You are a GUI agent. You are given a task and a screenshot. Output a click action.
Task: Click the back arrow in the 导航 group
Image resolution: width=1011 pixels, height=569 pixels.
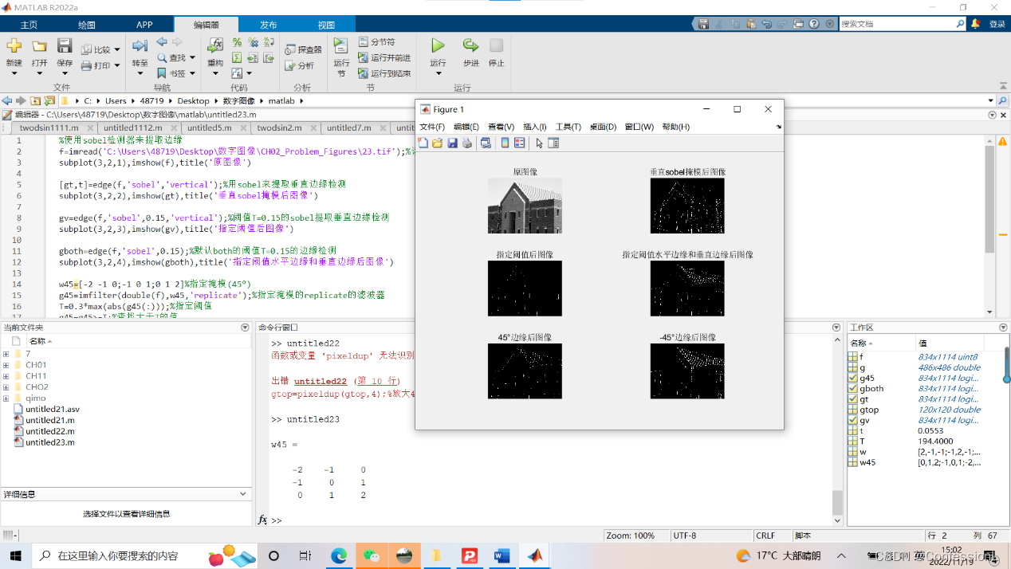coord(162,41)
